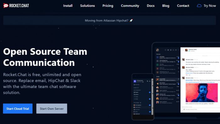The width and height of the screenshot is (220, 124).
Task: Open the Moving from Atlassian Hipchat banner
Action: click(109, 20)
